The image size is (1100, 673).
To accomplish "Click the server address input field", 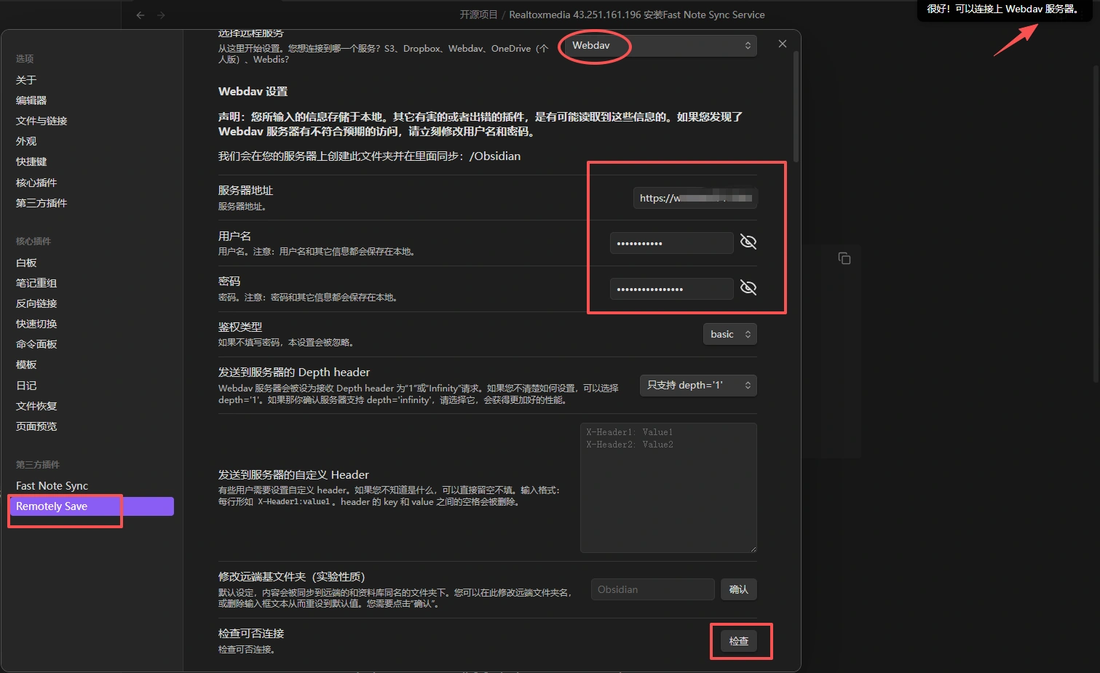I will (695, 198).
